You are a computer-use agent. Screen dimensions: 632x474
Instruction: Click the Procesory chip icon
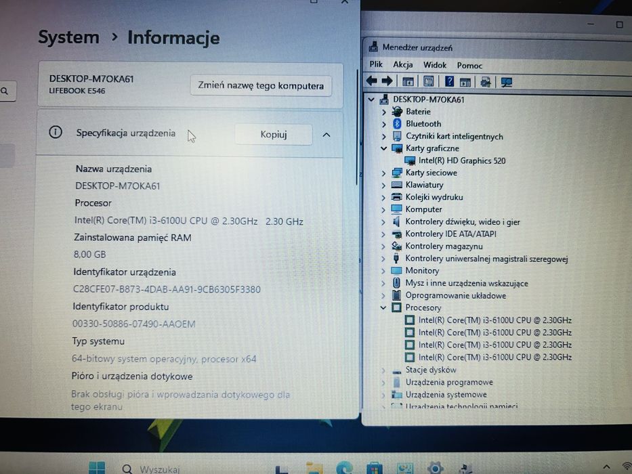(397, 307)
